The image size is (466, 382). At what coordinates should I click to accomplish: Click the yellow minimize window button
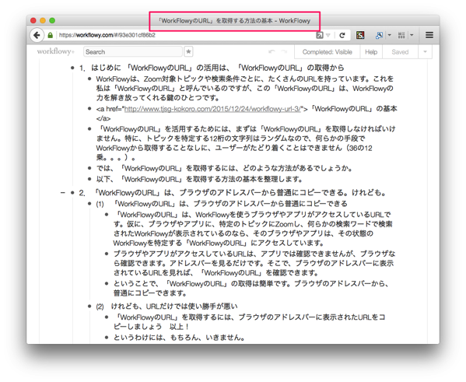pyautogui.click(x=43, y=20)
